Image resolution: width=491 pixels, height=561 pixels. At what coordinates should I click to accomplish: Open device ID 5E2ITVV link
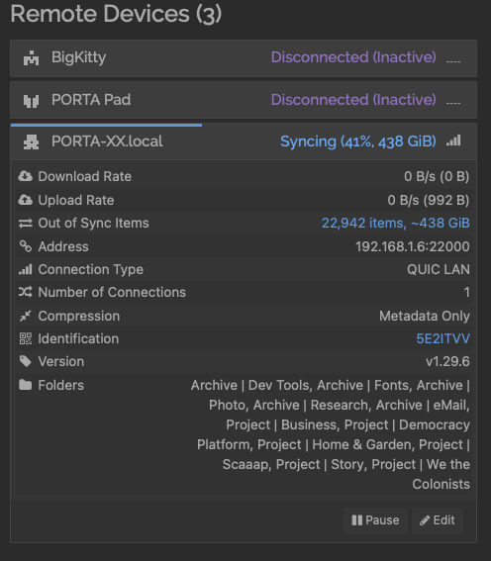[442, 338]
